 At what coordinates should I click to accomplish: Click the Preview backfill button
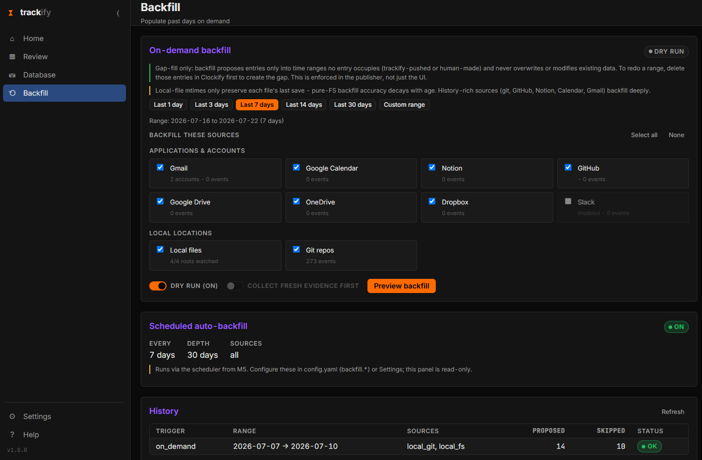(401, 286)
